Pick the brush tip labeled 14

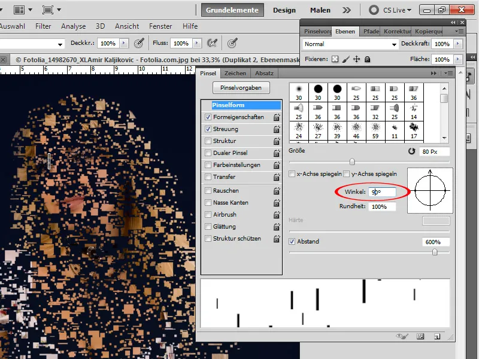tap(414, 112)
